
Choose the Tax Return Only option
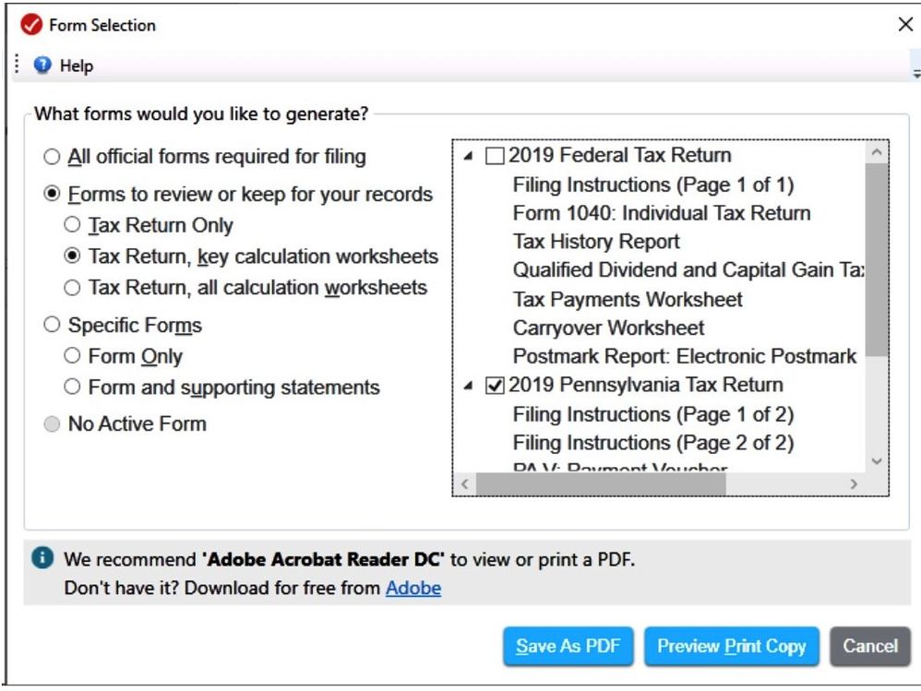[72, 225]
